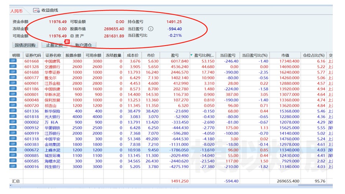Sort by 证券名称 column header
Image resolution: width=345 pixels, height=194 pixels.
point(53,55)
